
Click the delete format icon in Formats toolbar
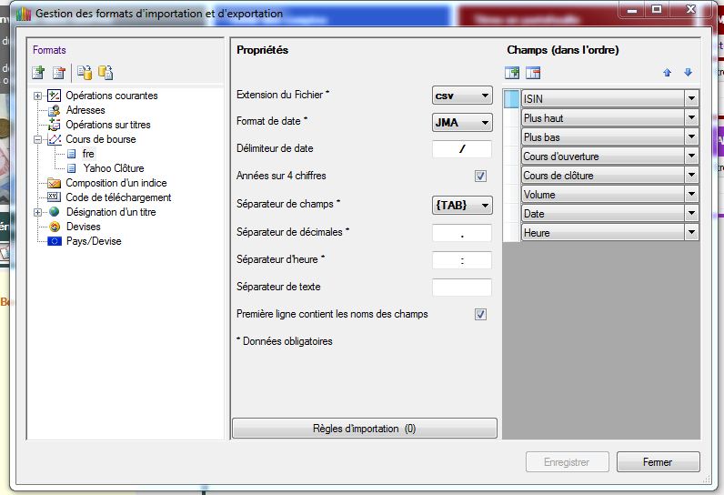point(59,73)
